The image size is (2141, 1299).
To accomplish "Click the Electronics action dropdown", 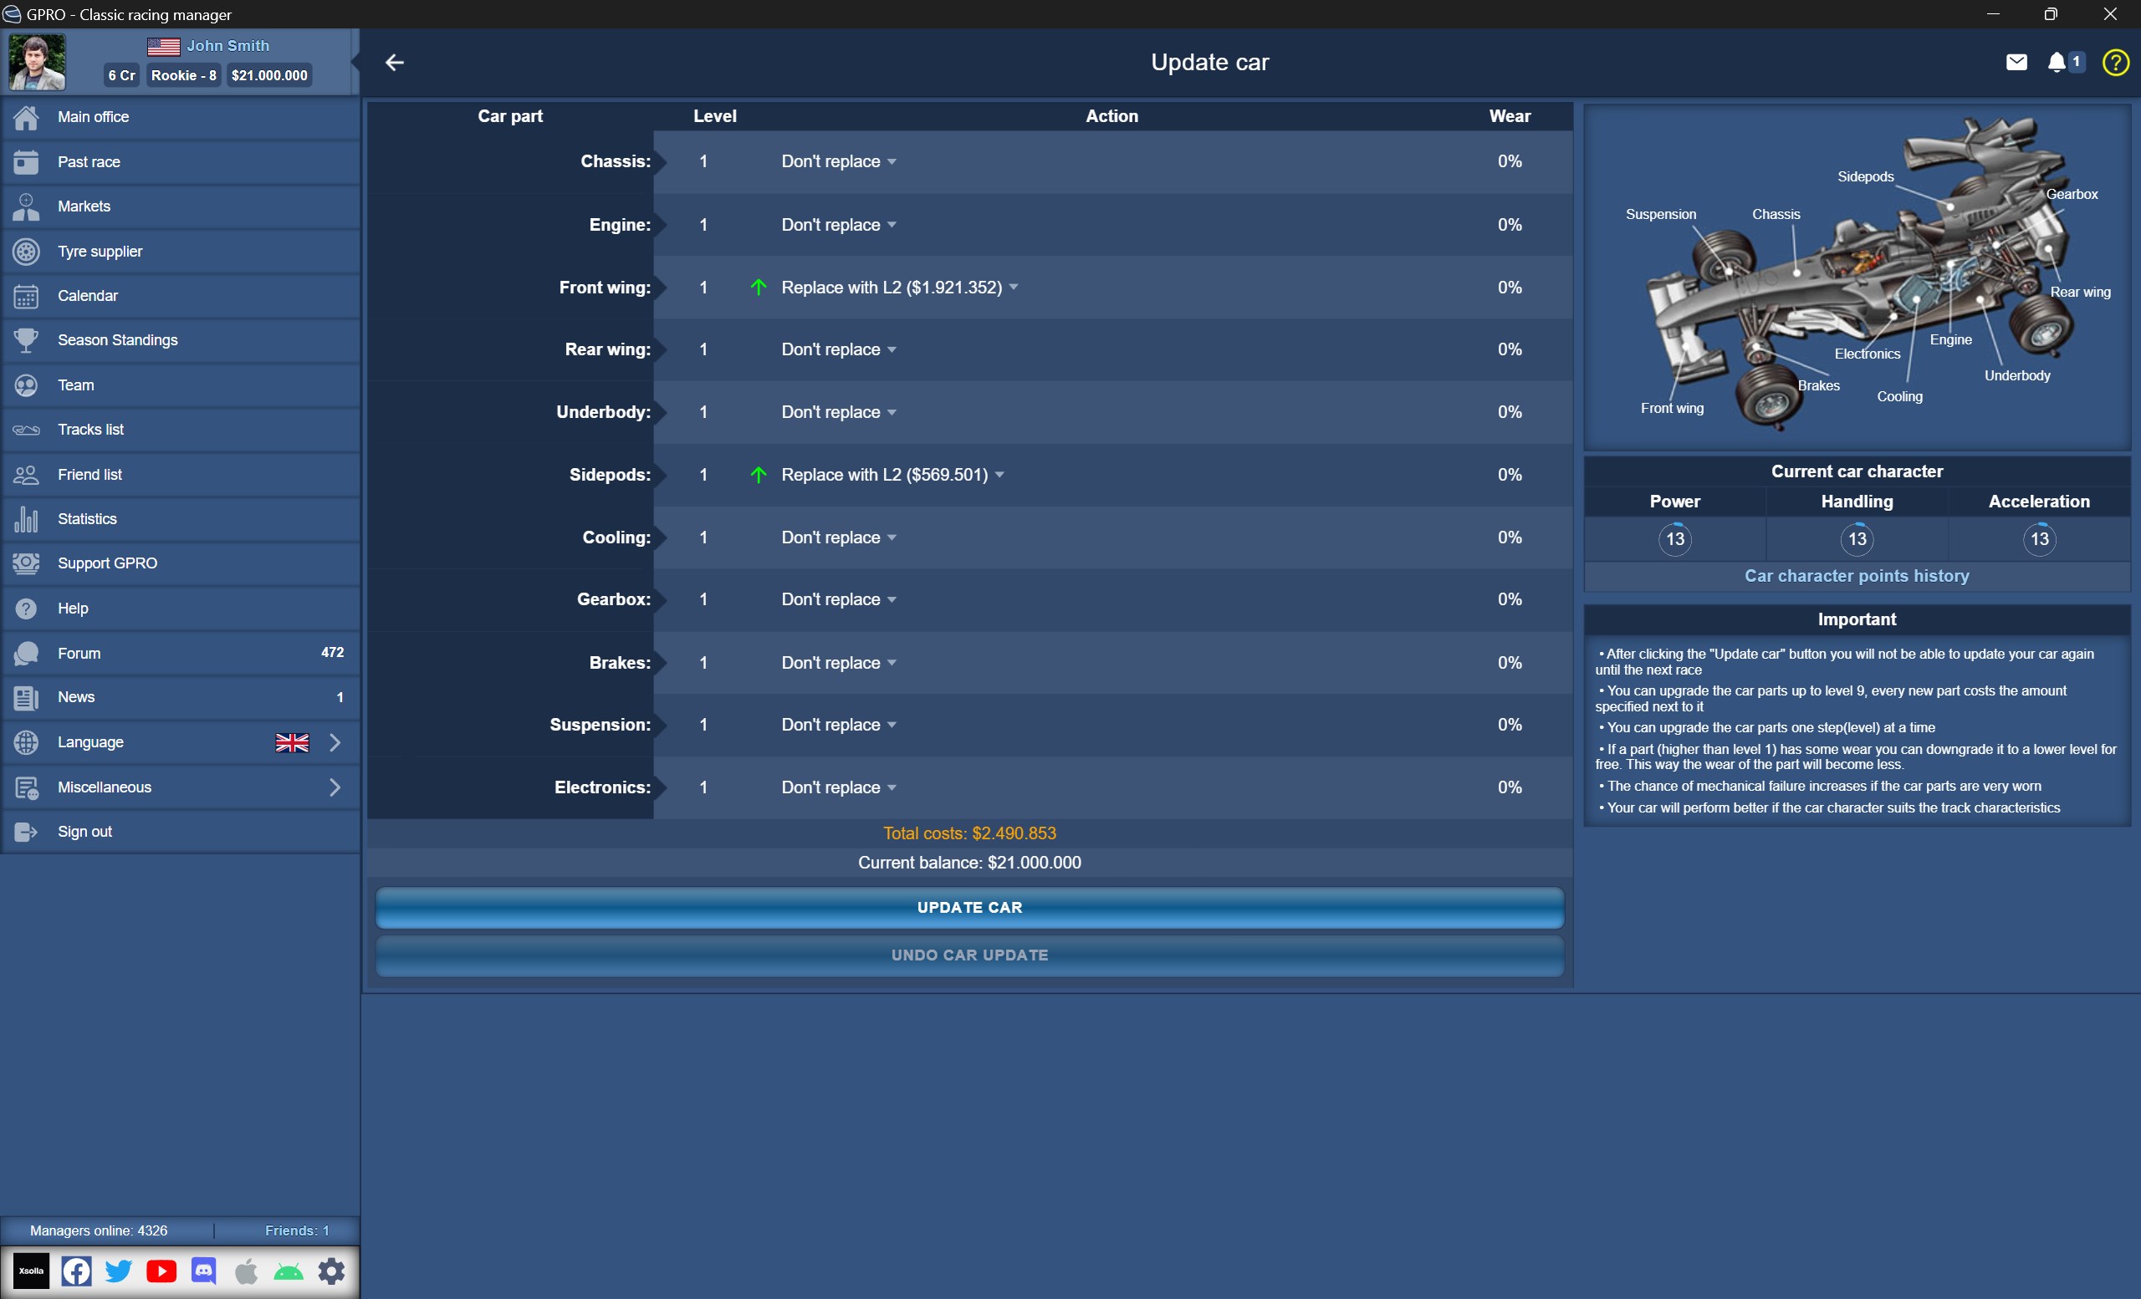I will click(838, 787).
